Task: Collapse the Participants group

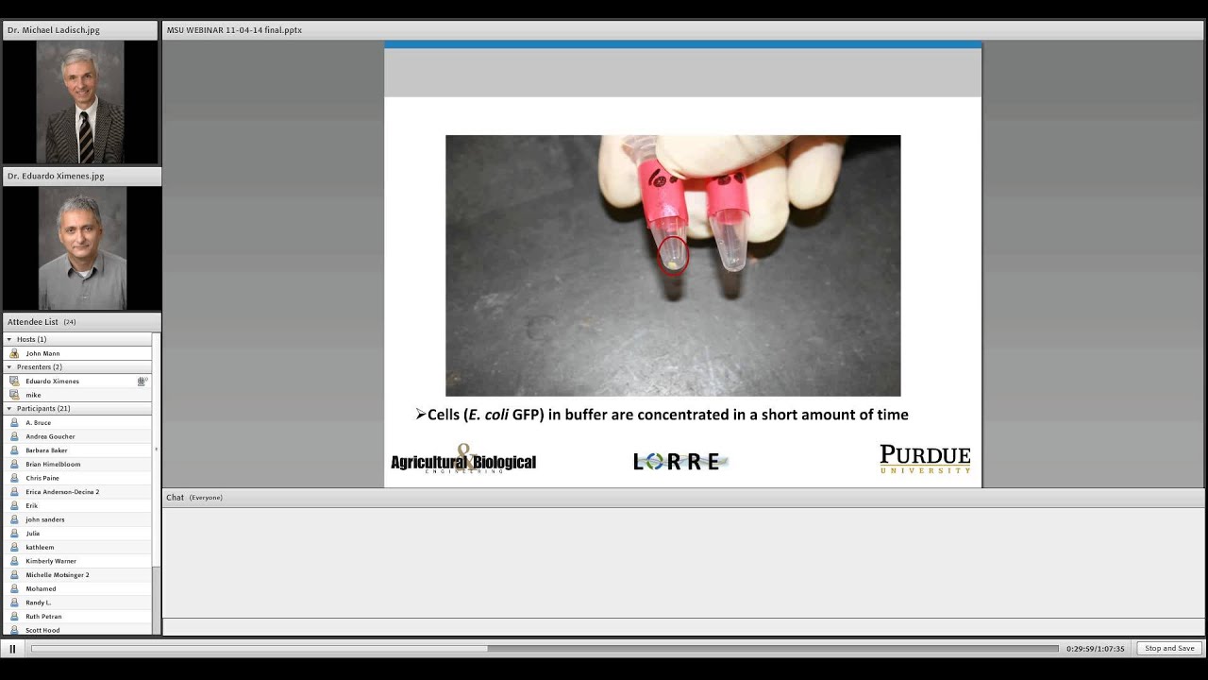Action: (x=9, y=408)
